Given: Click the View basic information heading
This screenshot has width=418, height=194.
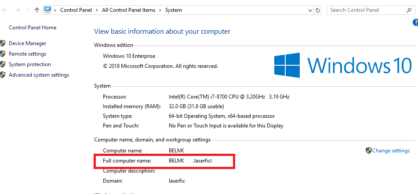Looking at the screenshot, I should click(x=162, y=32).
